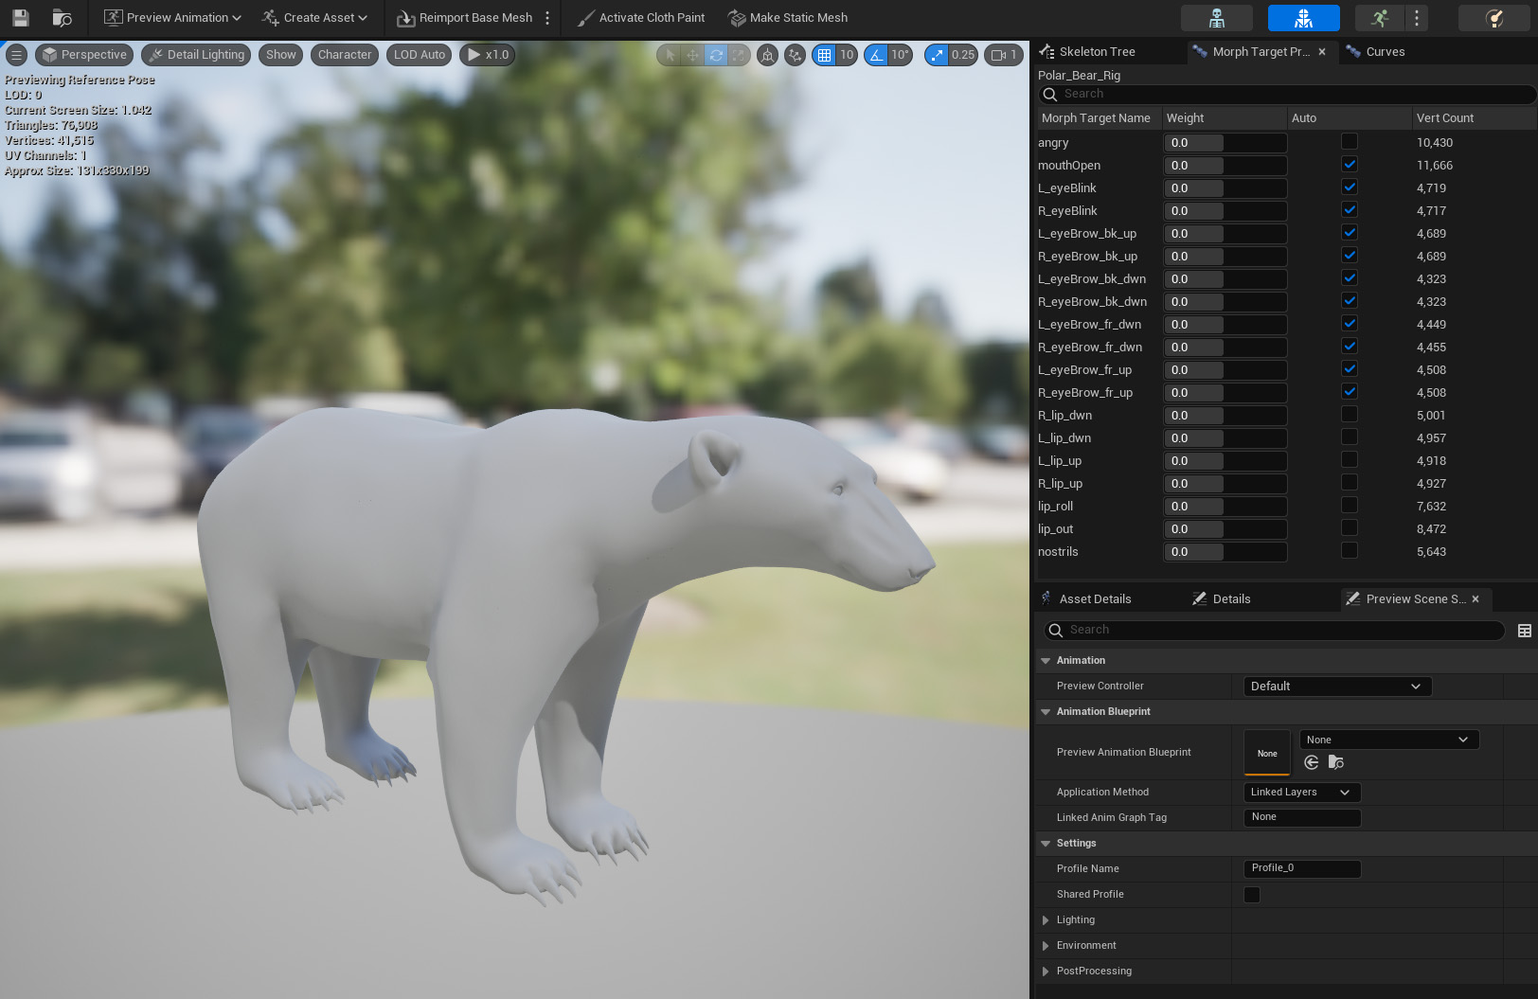This screenshot has width=1538, height=999.
Task: Open Reimport Base Mesh options menu
Action: pos(547,18)
